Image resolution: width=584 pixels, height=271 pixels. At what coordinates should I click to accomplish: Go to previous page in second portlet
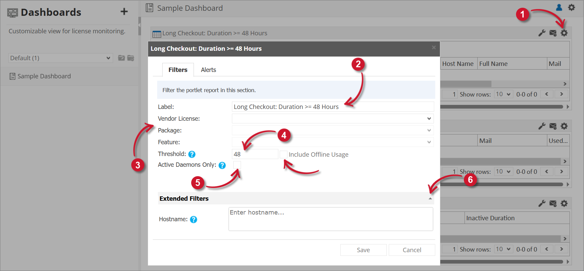[547, 171]
